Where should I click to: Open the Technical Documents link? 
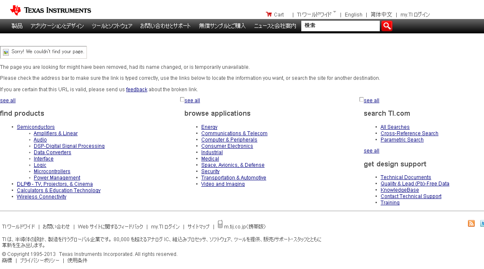tap(406, 177)
